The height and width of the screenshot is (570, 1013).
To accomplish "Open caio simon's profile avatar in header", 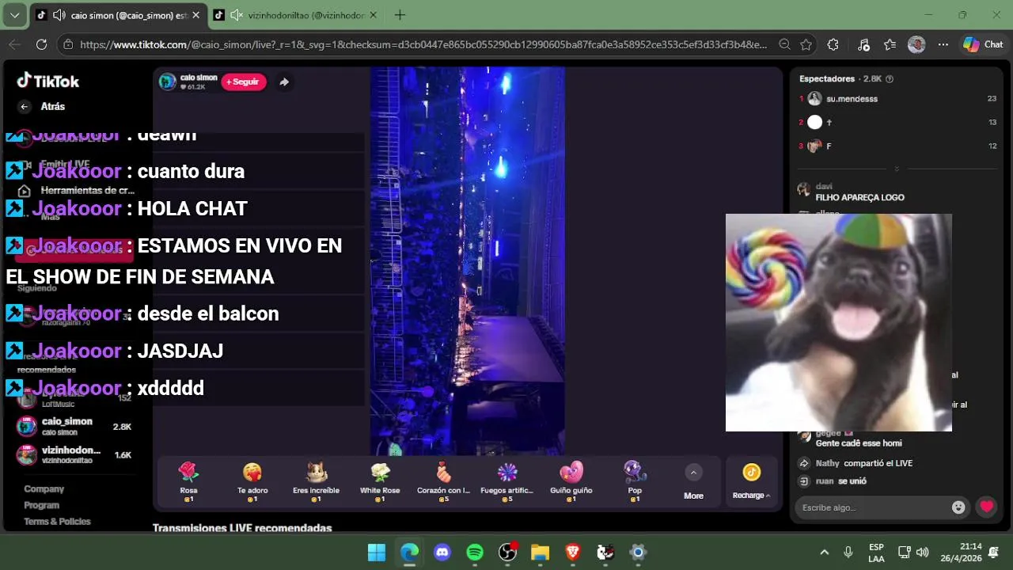I will coord(167,82).
